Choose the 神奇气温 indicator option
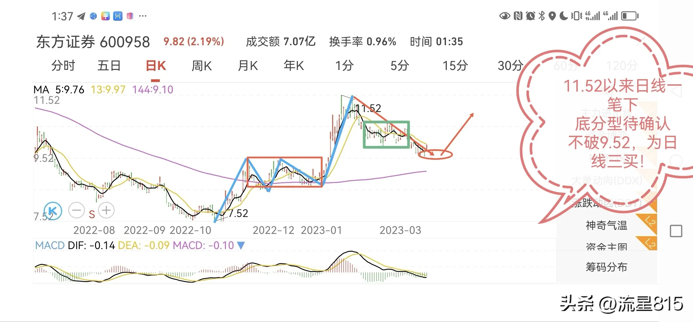Viewport: 693px width, 322px height. tap(606, 225)
